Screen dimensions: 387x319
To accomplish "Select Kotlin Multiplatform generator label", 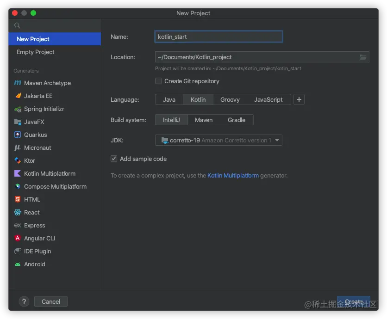I will 50,173.
